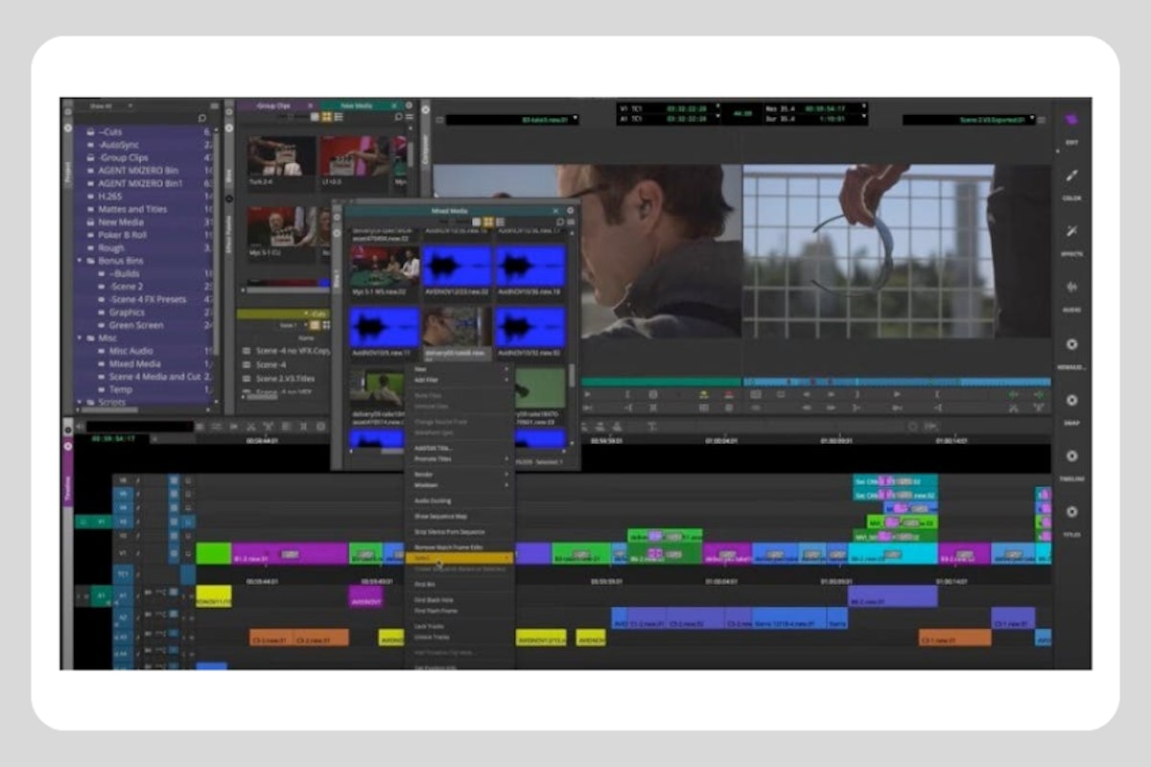Toggle the V1 track selector

122,552
